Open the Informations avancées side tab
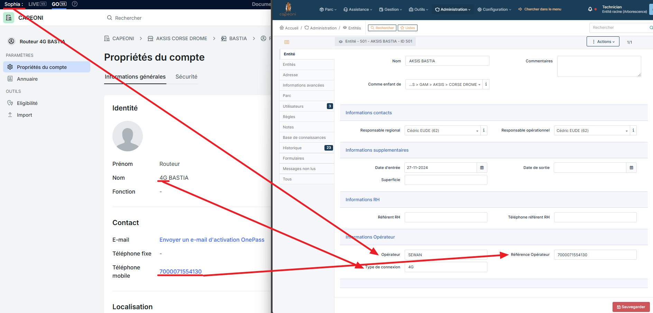 coord(307,85)
